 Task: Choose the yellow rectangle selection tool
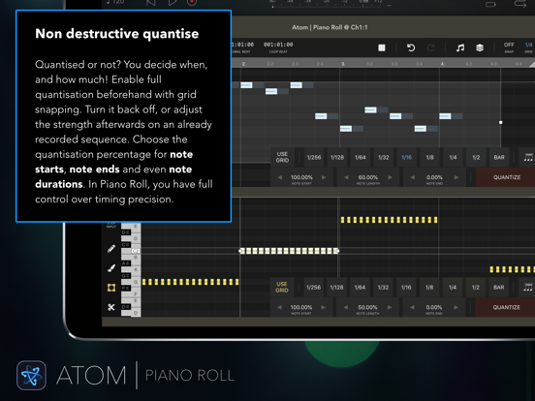click(x=110, y=288)
